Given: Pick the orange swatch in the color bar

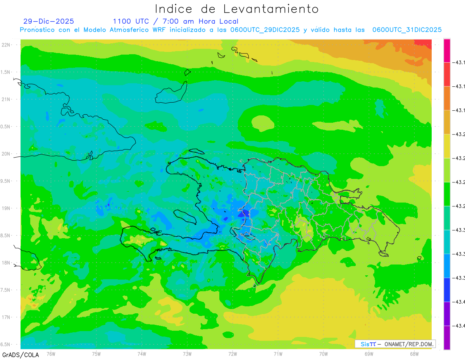Looking at the screenshot, I should (447, 98).
